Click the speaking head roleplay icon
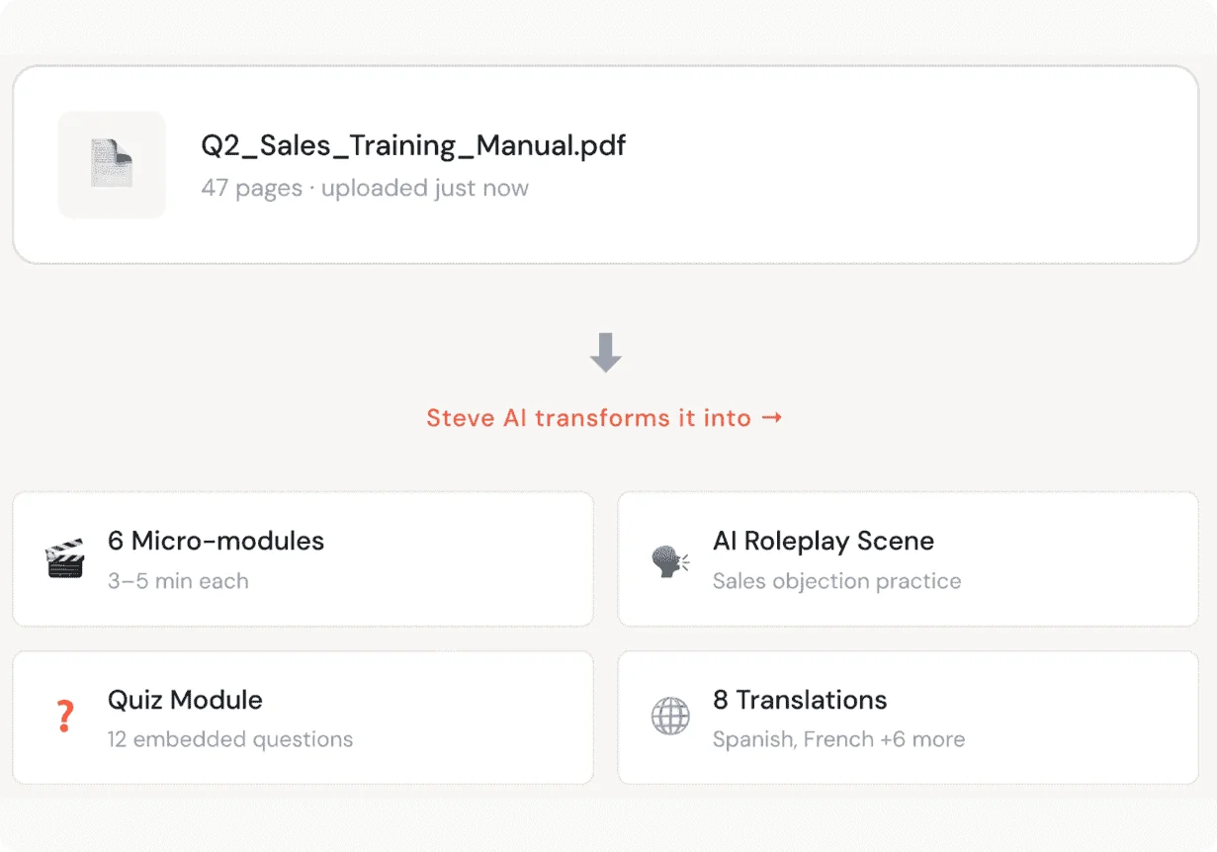Viewport: 1217px width, 852px height. click(x=670, y=560)
